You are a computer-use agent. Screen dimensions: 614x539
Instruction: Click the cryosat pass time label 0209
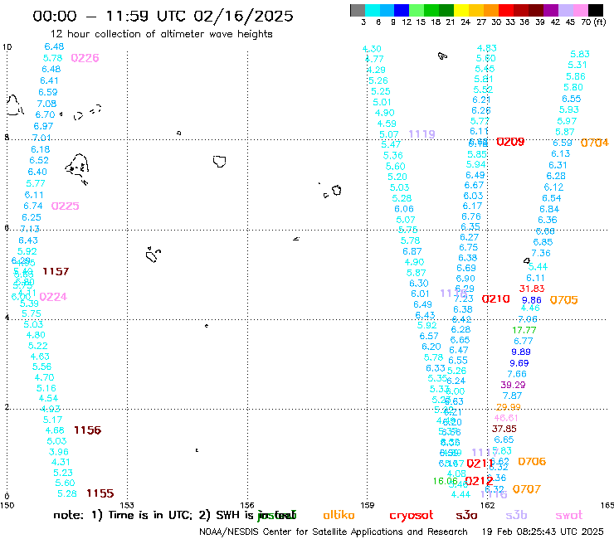click(510, 142)
